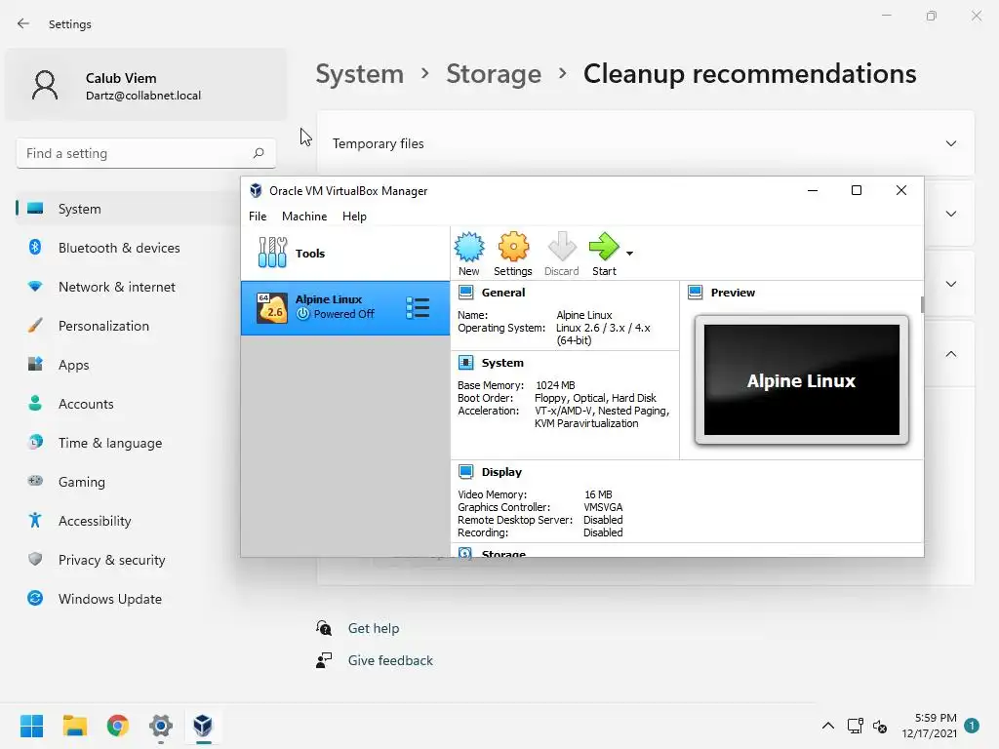The image size is (999, 749).
Task: Click the Settings gear taskbar icon
Action: [161, 726]
